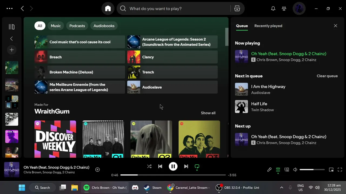The height and width of the screenshot is (194, 346).
Task: Pause the current song
Action: 173,167
